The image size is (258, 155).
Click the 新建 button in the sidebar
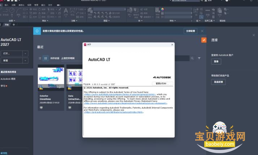pyautogui.click(x=12, y=60)
